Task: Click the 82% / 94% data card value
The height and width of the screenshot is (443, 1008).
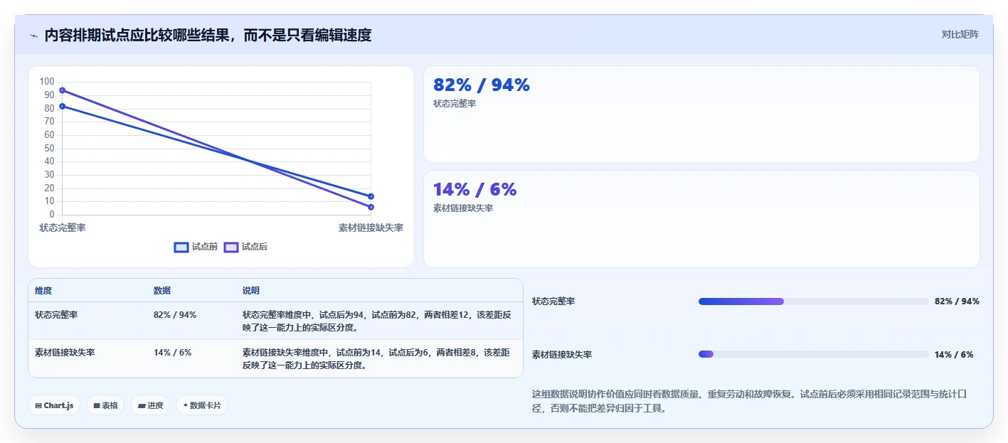Action: coord(482,85)
